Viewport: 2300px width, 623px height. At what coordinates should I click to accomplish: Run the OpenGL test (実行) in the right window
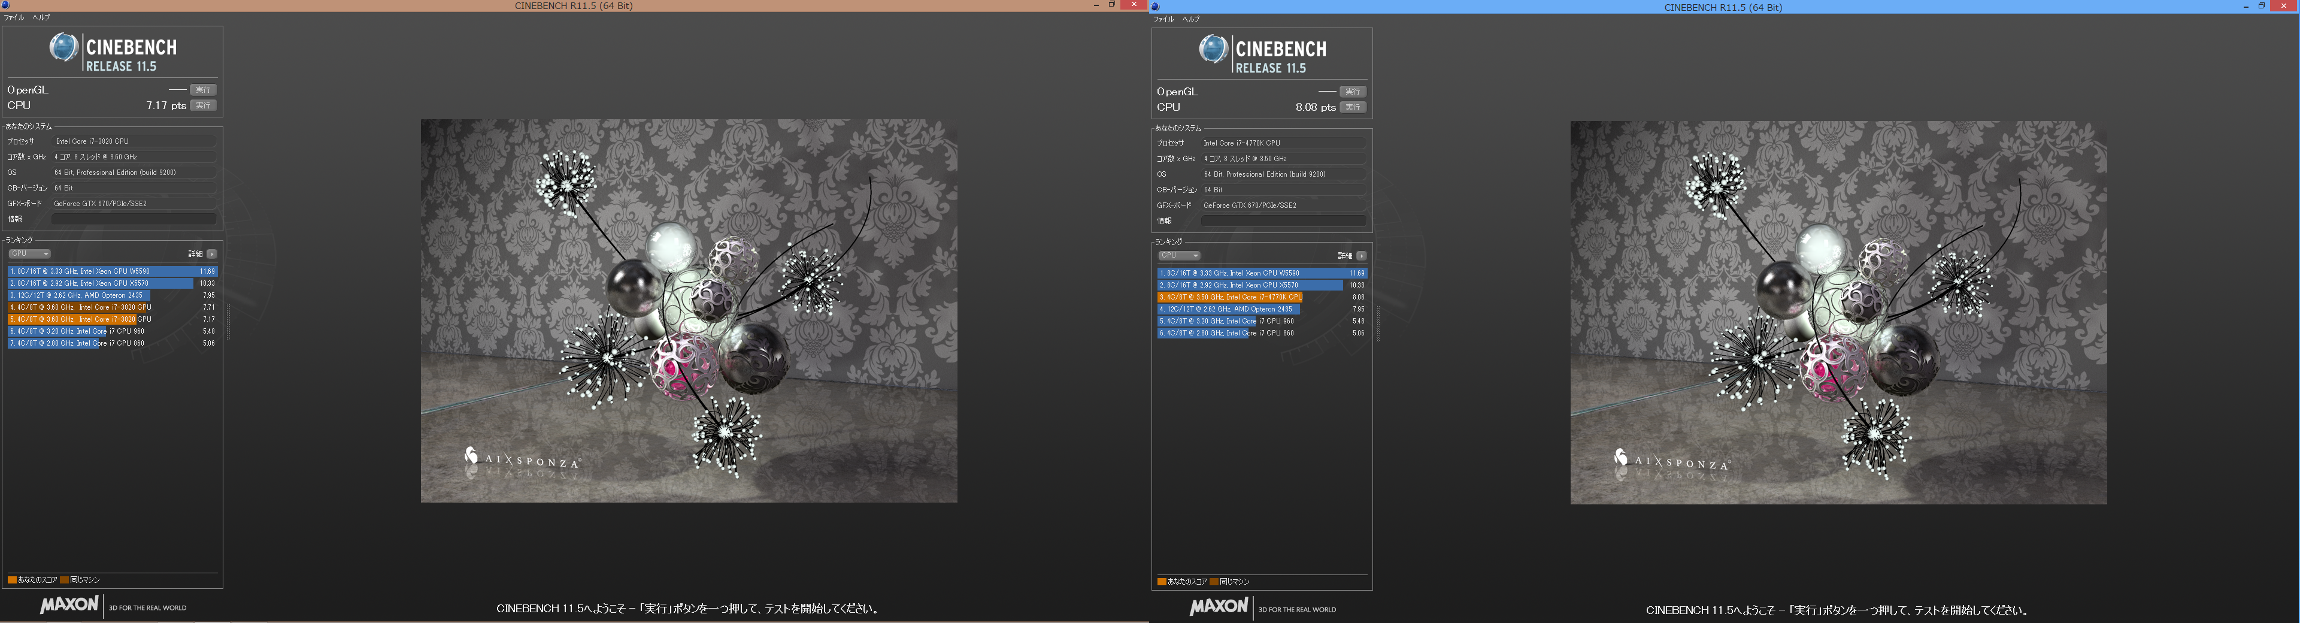coord(1353,92)
